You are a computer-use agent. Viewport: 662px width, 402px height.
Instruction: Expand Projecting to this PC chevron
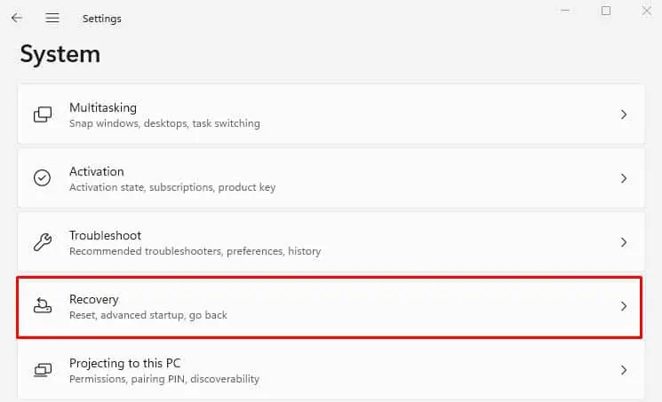point(624,369)
